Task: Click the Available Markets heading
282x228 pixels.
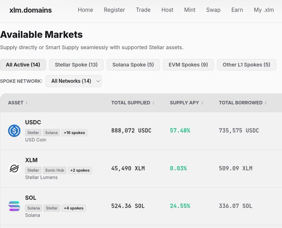Action: tap(41, 34)
